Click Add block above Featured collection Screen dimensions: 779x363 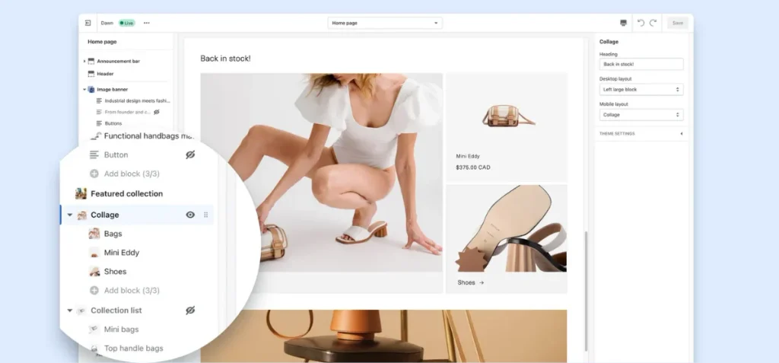pyautogui.click(x=132, y=174)
